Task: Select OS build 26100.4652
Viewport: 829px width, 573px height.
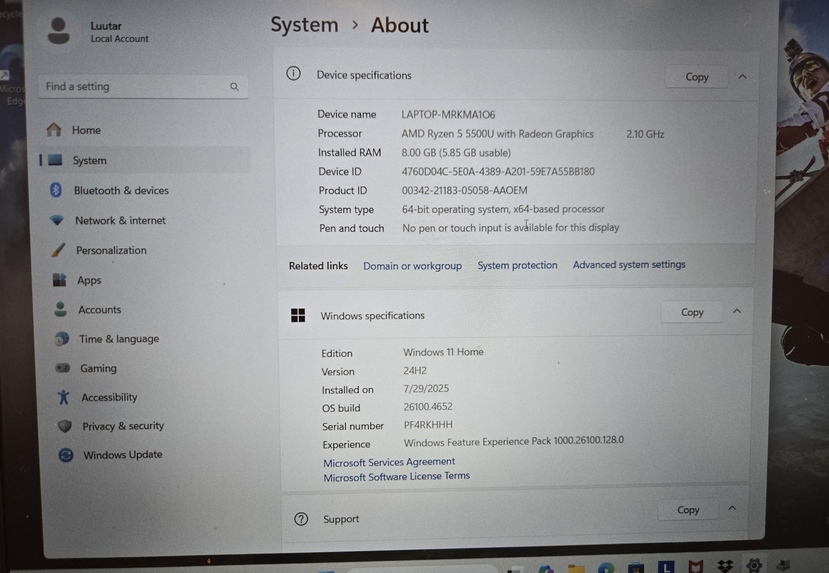Action: point(428,406)
